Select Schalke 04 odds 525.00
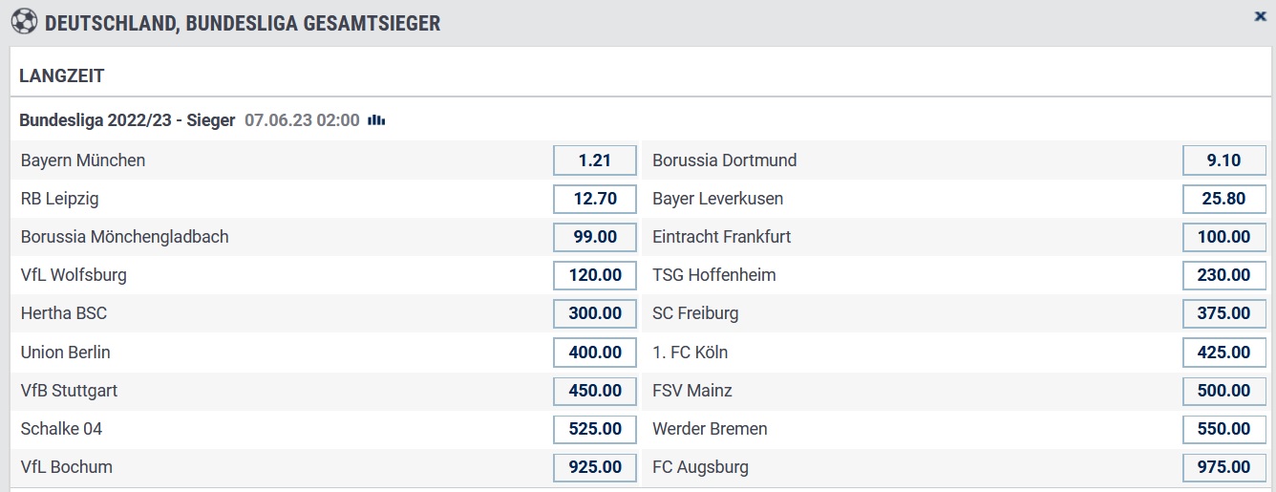This screenshot has height=492, width=1276. point(595,429)
